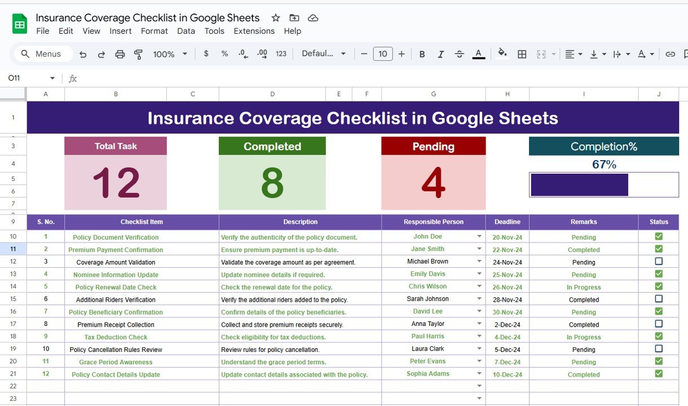Apply strikethrough formatting
Screen dimensions: 688x406
click(460, 54)
